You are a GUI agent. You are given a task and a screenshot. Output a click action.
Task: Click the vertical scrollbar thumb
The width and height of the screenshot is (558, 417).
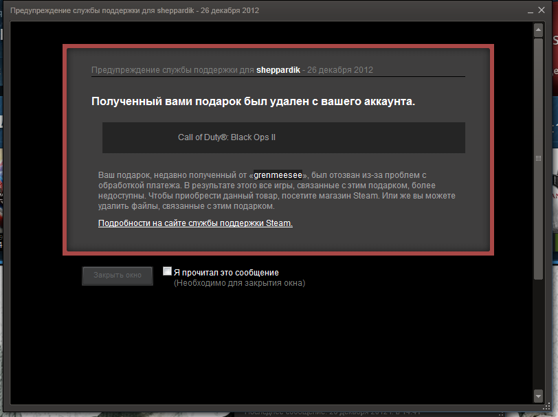tap(538, 159)
